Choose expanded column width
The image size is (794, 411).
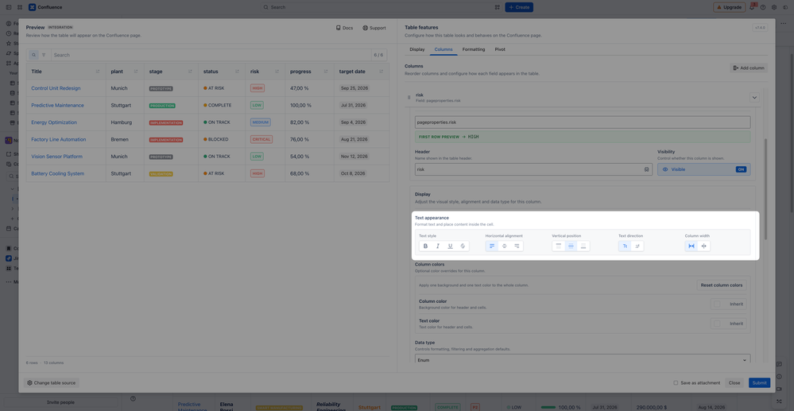691,246
